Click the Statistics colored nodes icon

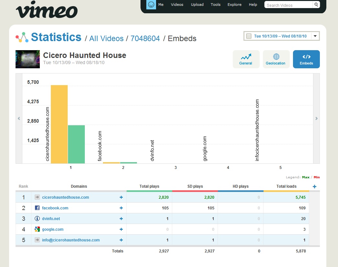point(22,37)
